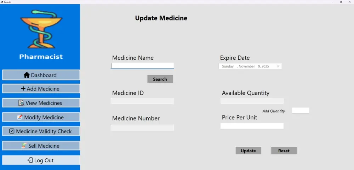
Task: Click the Modify Medicine pencil icon
Action: coord(20,117)
